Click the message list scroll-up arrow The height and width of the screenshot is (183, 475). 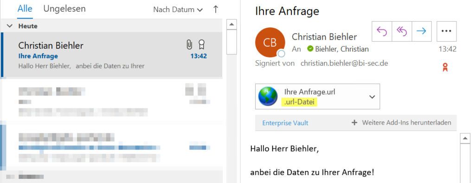point(232,24)
